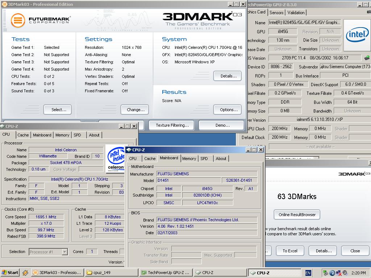Click the Intel Inside Celeron logo in CPU-Z

[x=116, y=159]
